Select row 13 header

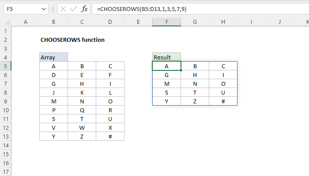click(5, 136)
